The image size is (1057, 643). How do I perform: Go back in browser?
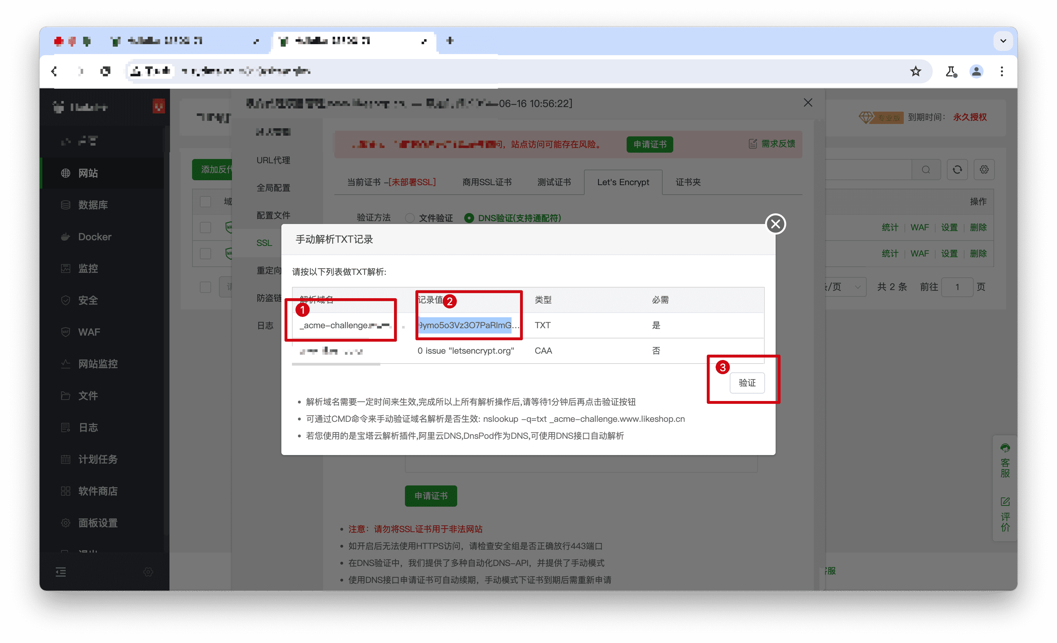coord(54,71)
